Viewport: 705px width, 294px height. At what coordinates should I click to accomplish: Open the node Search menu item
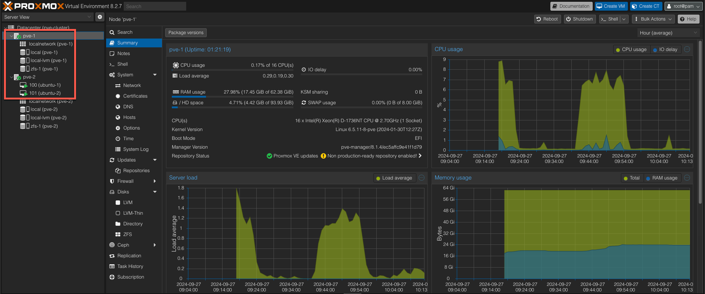pos(134,32)
